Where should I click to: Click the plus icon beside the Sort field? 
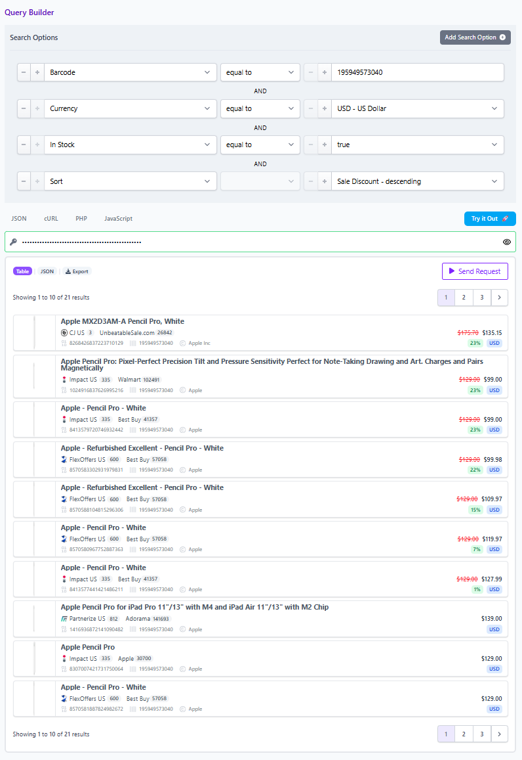click(x=37, y=181)
